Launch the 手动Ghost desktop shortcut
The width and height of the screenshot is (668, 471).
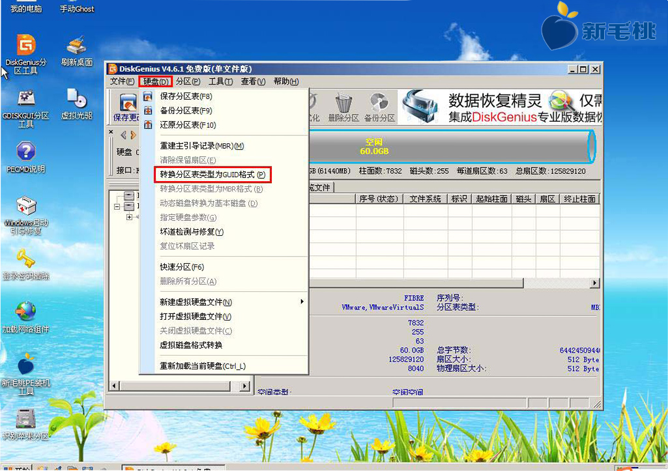point(77,8)
